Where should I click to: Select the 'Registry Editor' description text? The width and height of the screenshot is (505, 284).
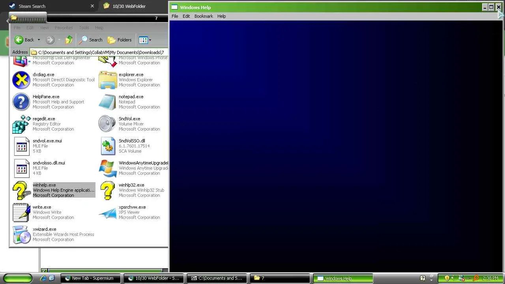coord(47,124)
